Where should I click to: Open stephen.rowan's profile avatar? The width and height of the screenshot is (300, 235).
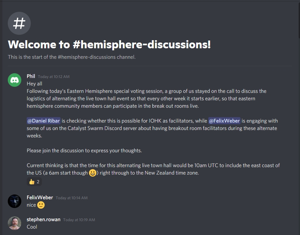coord(15,223)
